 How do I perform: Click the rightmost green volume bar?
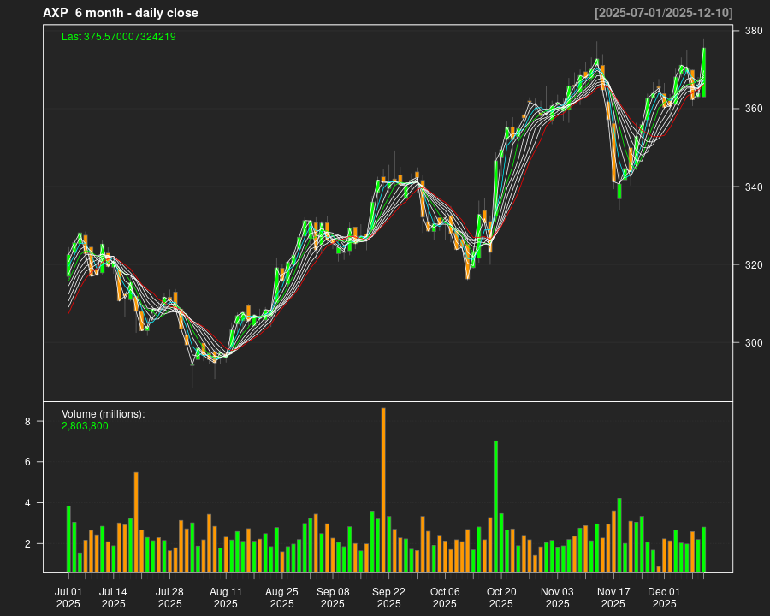(703, 549)
